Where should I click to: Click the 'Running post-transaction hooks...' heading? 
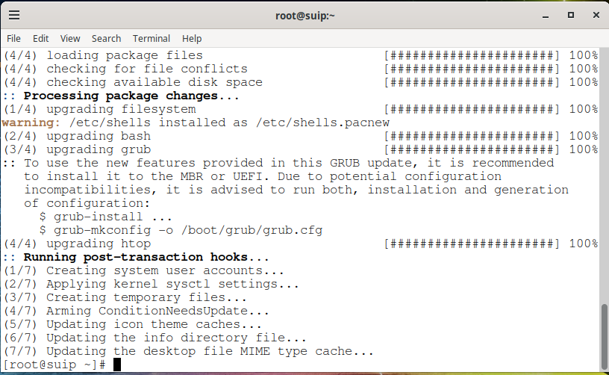[x=146, y=257]
